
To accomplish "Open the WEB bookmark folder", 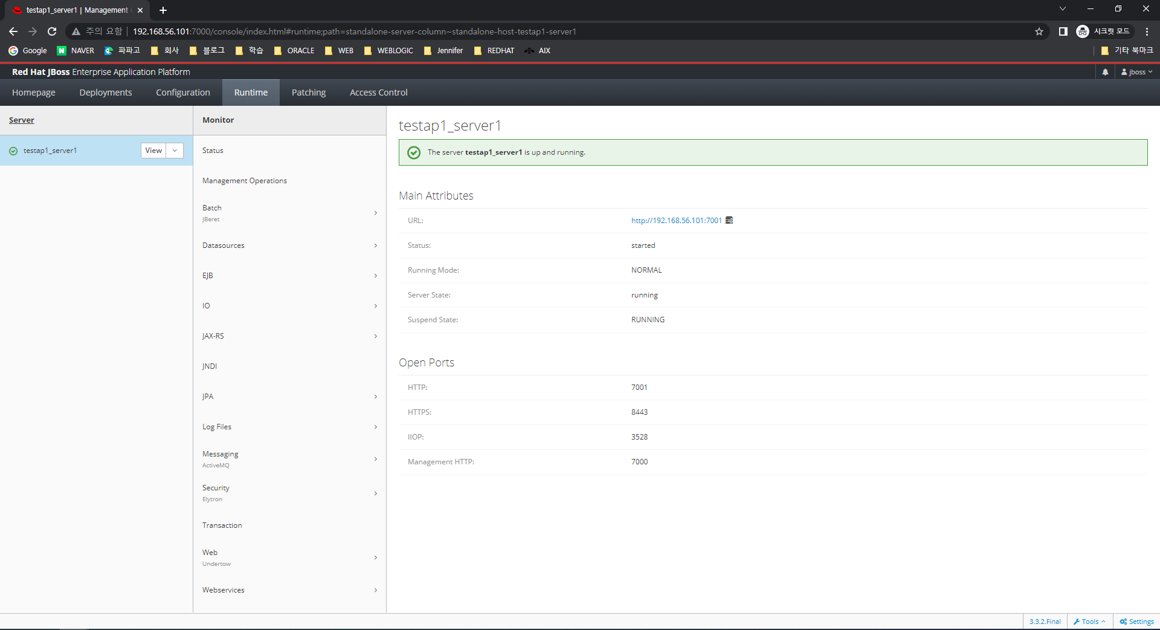I will click(339, 51).
